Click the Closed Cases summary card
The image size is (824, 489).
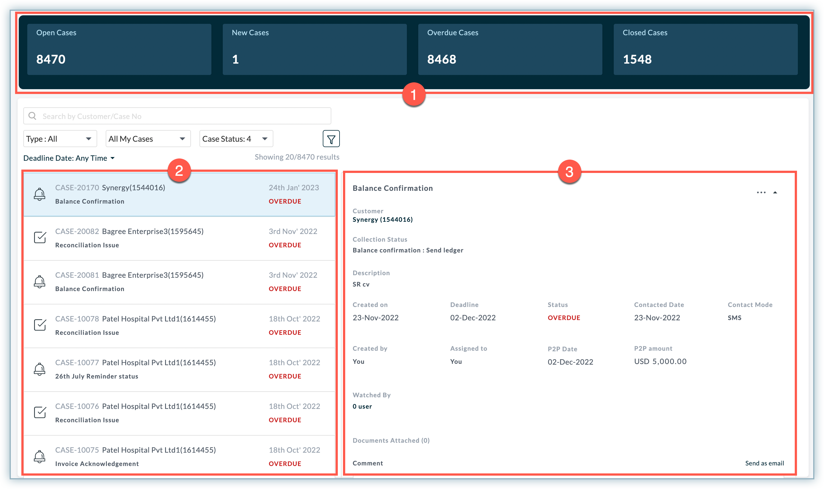(705, 49)
